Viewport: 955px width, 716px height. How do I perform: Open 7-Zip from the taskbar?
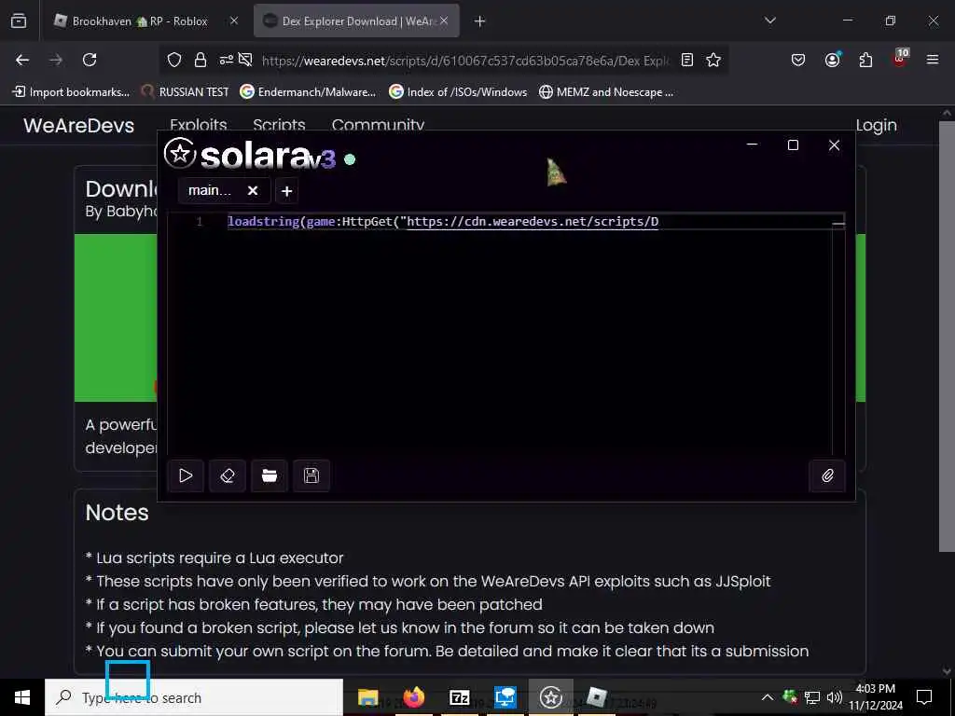(459, 697)
